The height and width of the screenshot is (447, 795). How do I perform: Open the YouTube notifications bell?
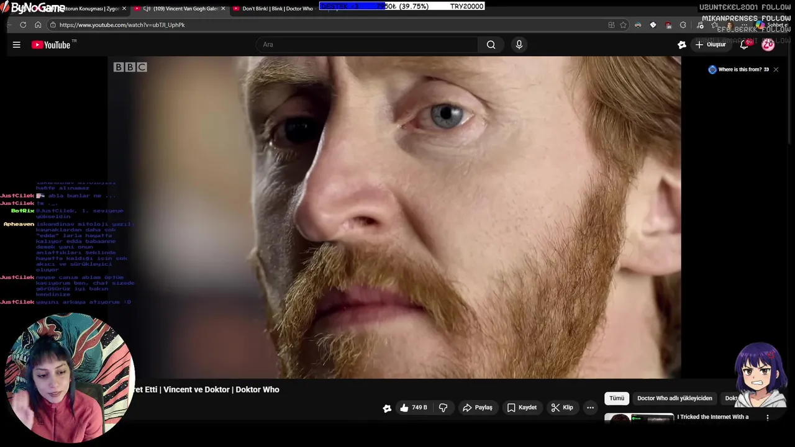click(x=744, y=45)
